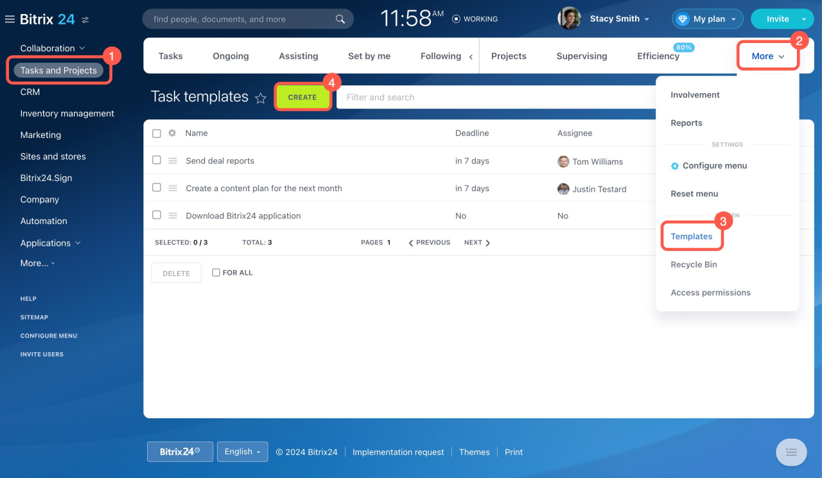The height and width of the screenshot is (478, 822).
Task: Go to Next page arrow
Action: coord(488,243)
